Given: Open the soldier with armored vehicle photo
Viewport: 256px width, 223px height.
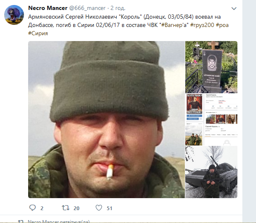Looking at the screenshot, I should tap(211, 172).
